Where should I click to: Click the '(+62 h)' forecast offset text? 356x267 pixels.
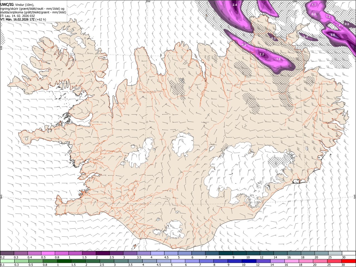pyautogui.click(x=41, y=19)
